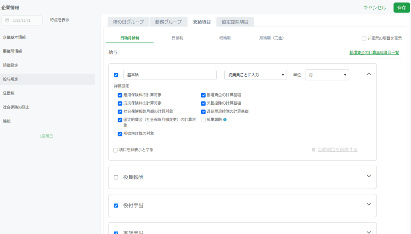Click the calendar icon in date field

(7, 20)
